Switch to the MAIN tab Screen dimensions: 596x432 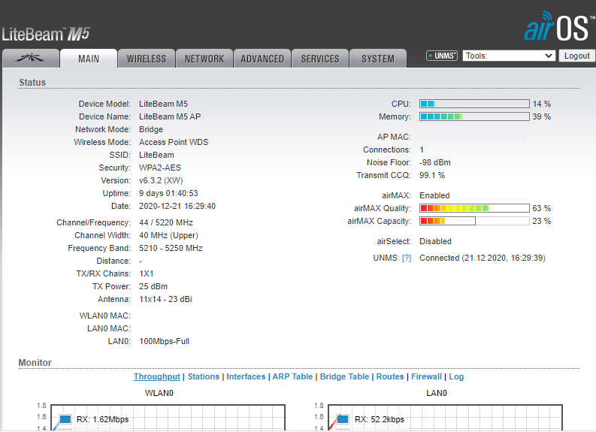tap(89, 59)
